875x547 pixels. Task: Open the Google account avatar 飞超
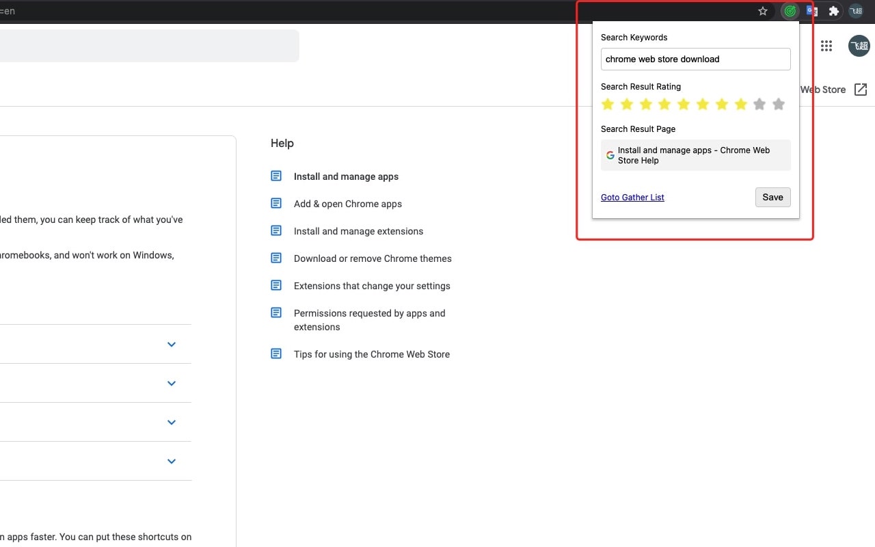click(x=859, y=46)
